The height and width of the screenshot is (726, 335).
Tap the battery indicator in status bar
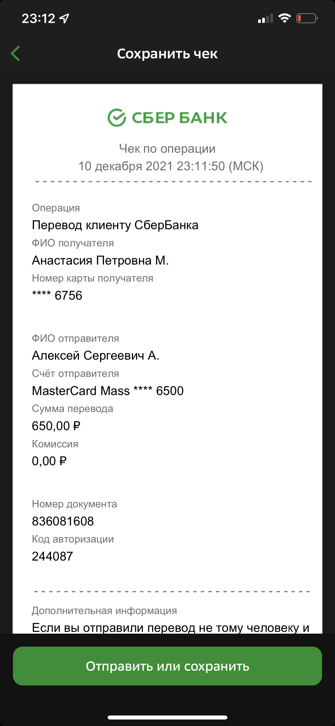tap(307, 19)
